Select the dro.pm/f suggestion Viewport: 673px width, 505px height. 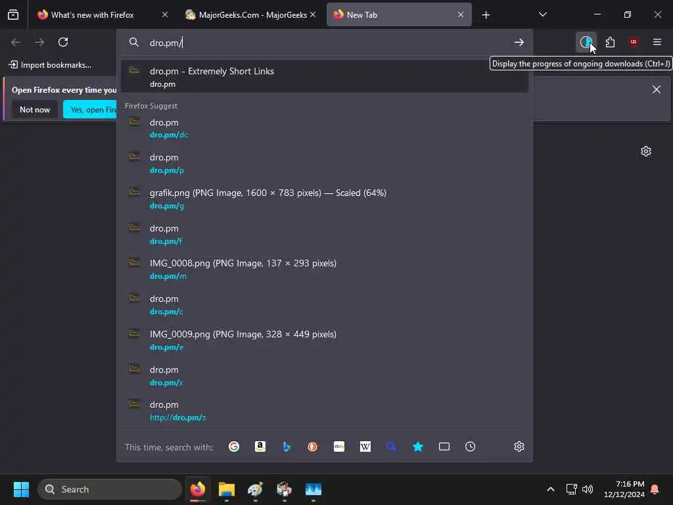324,234
